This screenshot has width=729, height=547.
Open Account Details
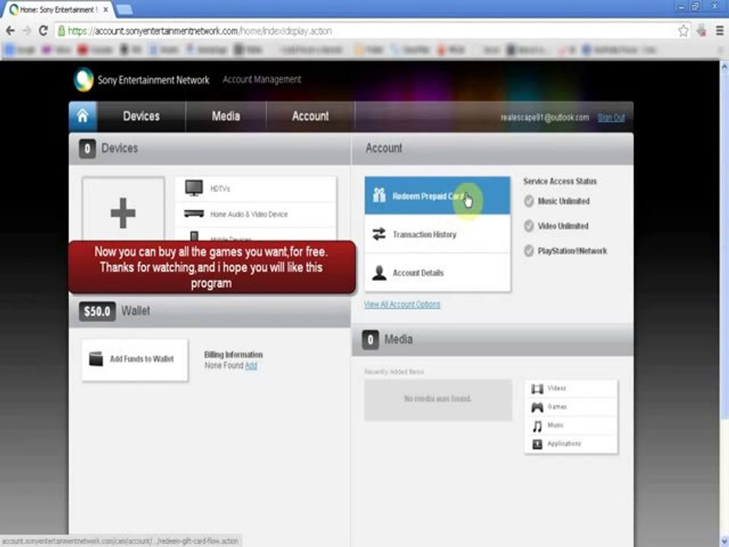coord(437,273)
